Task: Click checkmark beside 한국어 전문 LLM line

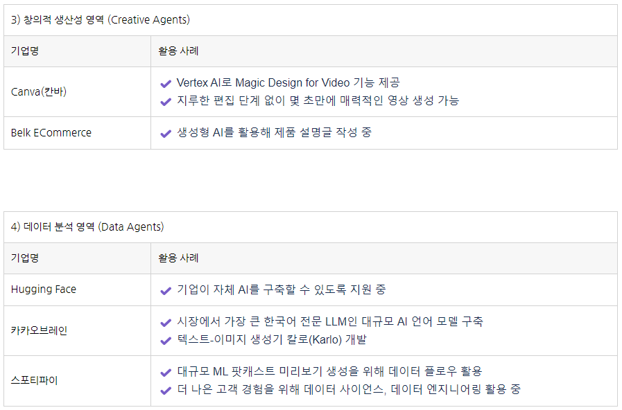Action: click(x=166, y=323)
